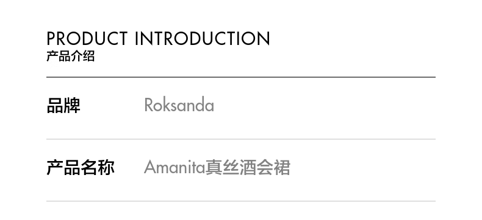Click the 裙 character ending product name
Screen dimensions: 482x220
(282, 168)
